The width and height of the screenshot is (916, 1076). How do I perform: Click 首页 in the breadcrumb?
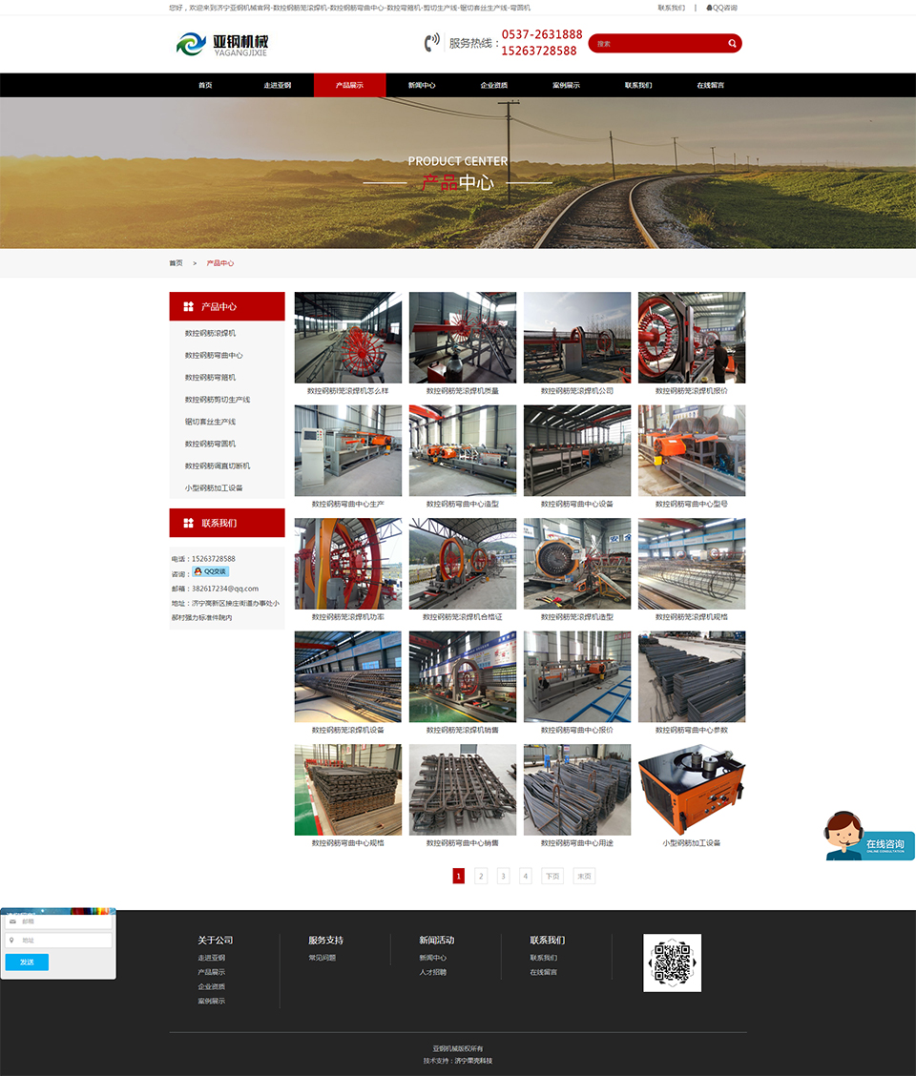coord(176,263)
